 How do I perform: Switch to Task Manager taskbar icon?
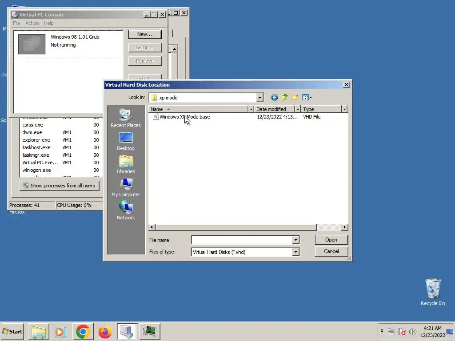tap(149, 331)
